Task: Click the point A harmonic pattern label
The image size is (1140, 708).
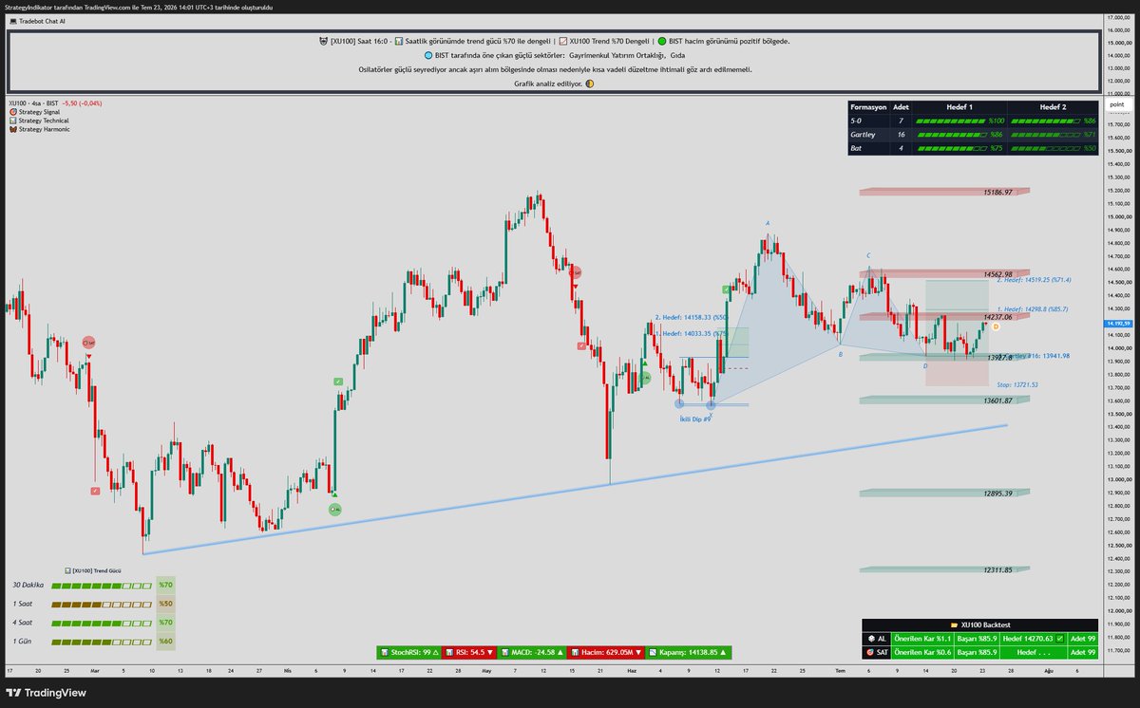Action: (x=768, y=224)
